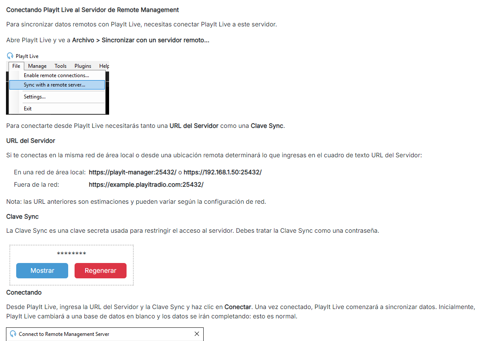490x341 pixels.
Task: Select Exit menu entry
Action: coord(57,108)
